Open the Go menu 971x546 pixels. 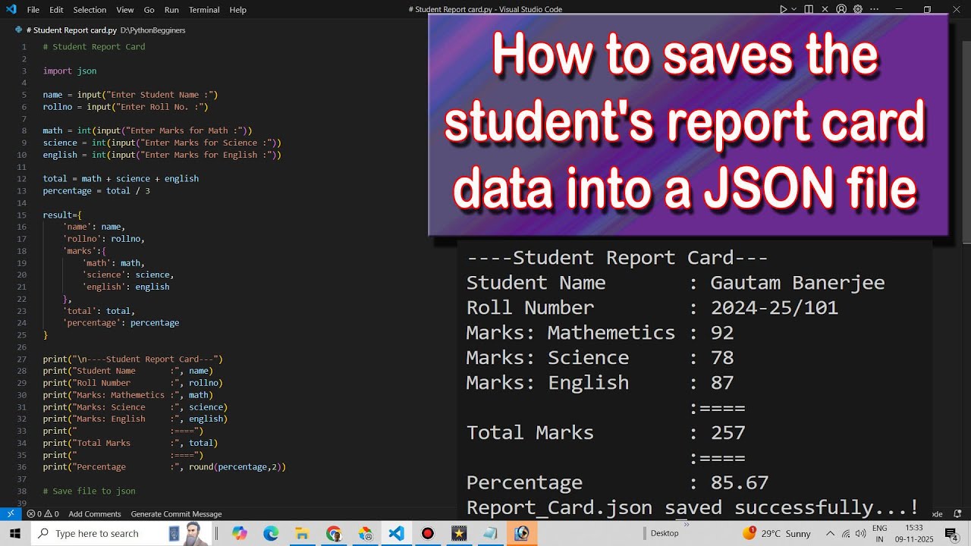pos(149,10)
